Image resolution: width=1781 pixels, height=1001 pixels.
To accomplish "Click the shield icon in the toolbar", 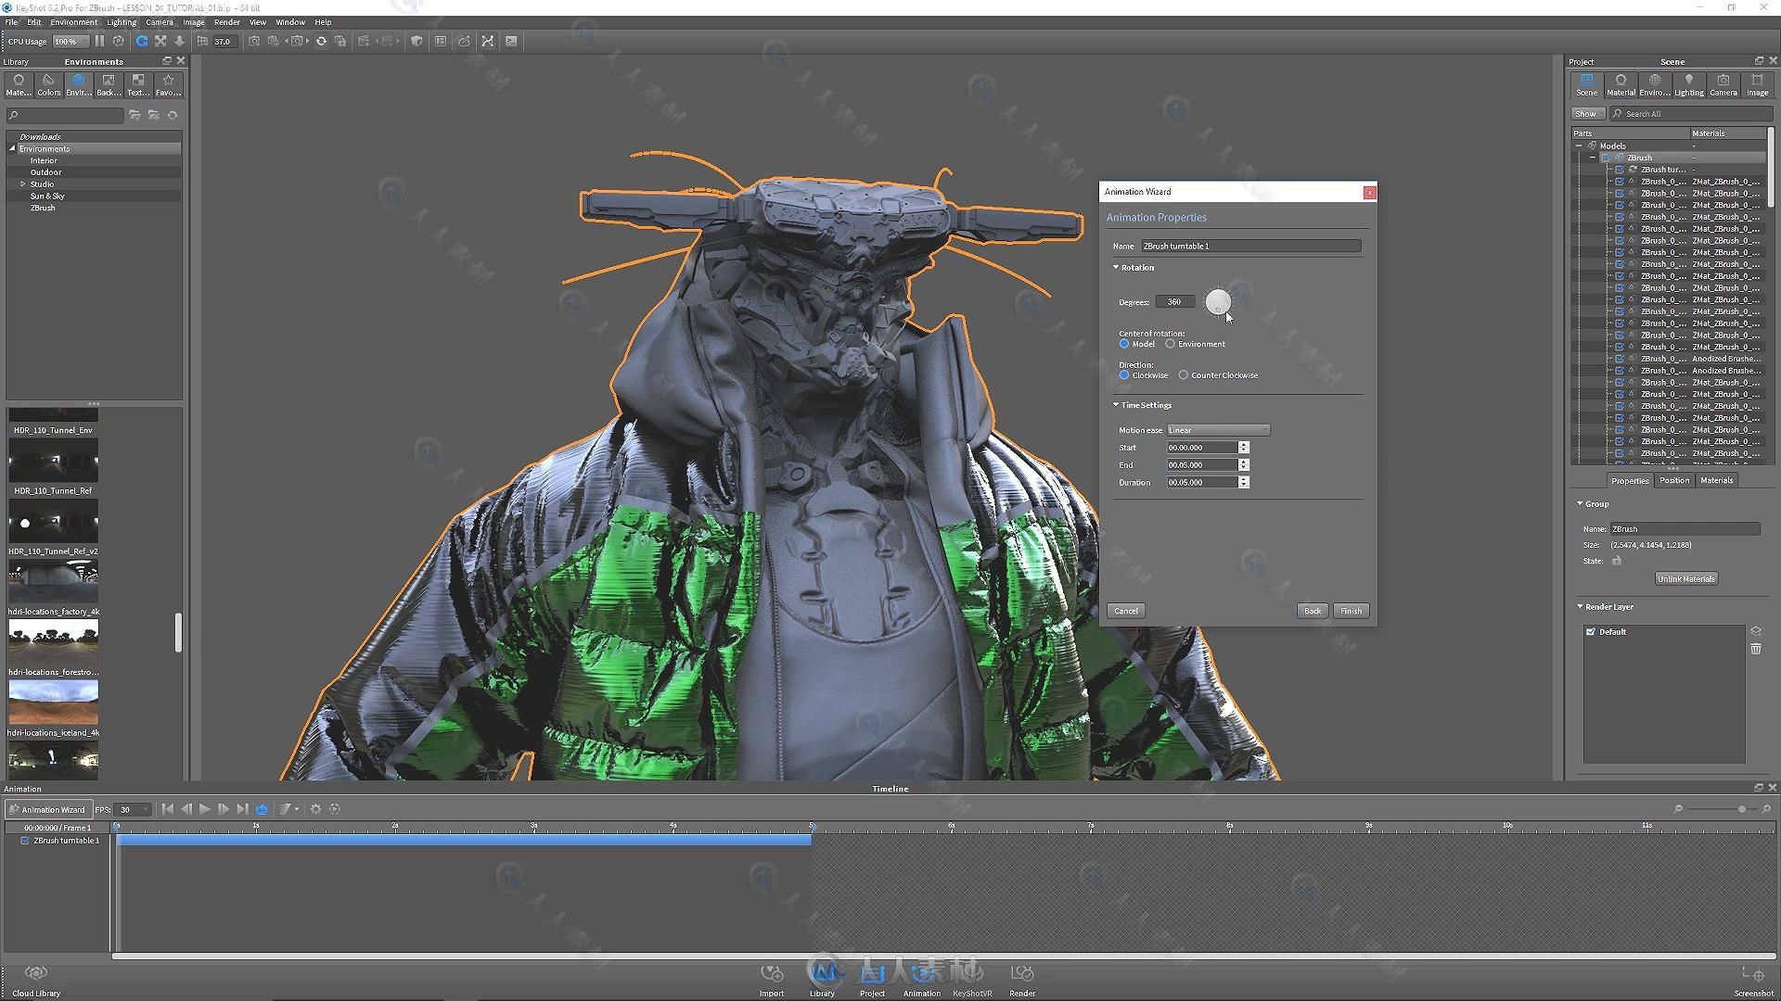I will [416, 41].
